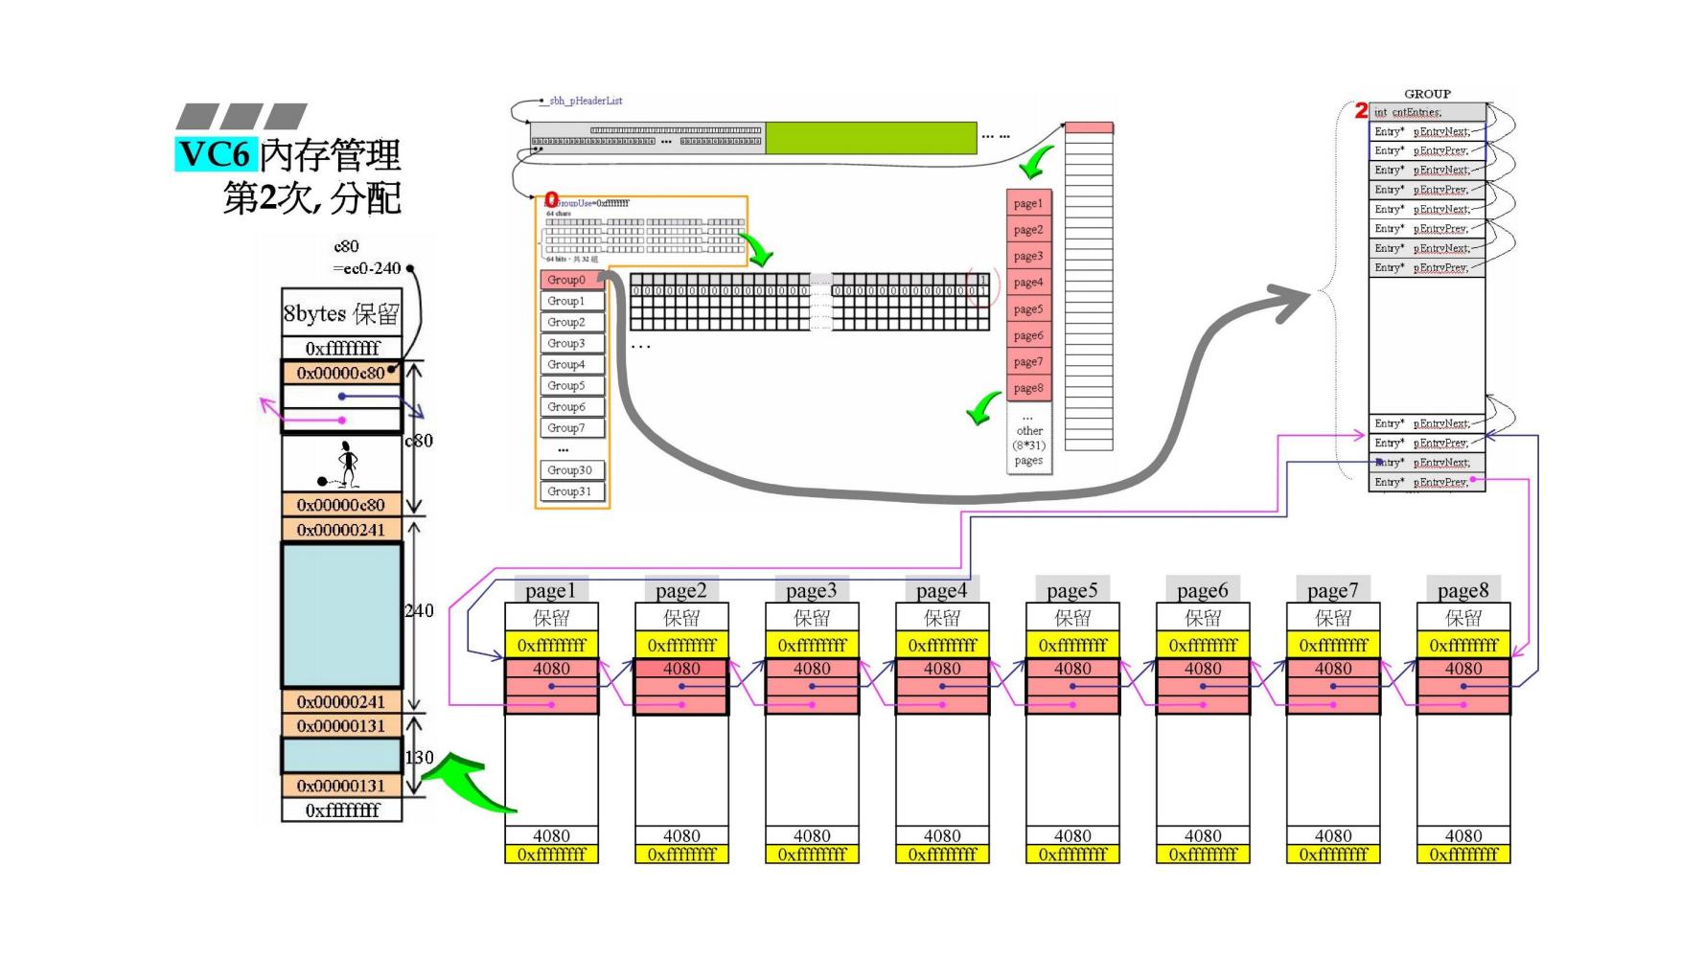Select the Group6 box

click(x=572, y=406)
